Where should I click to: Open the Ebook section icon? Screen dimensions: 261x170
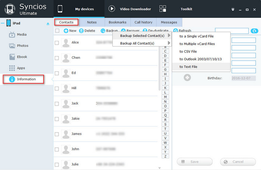point(12,57)
